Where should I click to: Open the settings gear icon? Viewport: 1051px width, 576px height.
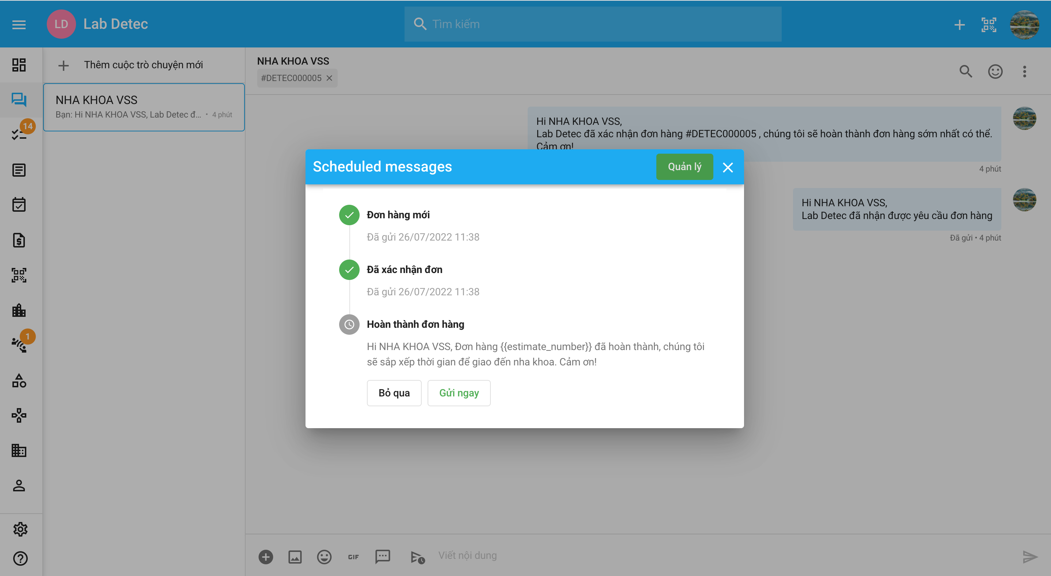pos(20,529)
